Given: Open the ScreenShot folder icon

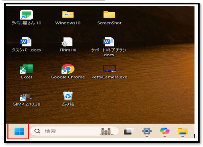Looking at the screenshot, I should (x=109, y=14).
